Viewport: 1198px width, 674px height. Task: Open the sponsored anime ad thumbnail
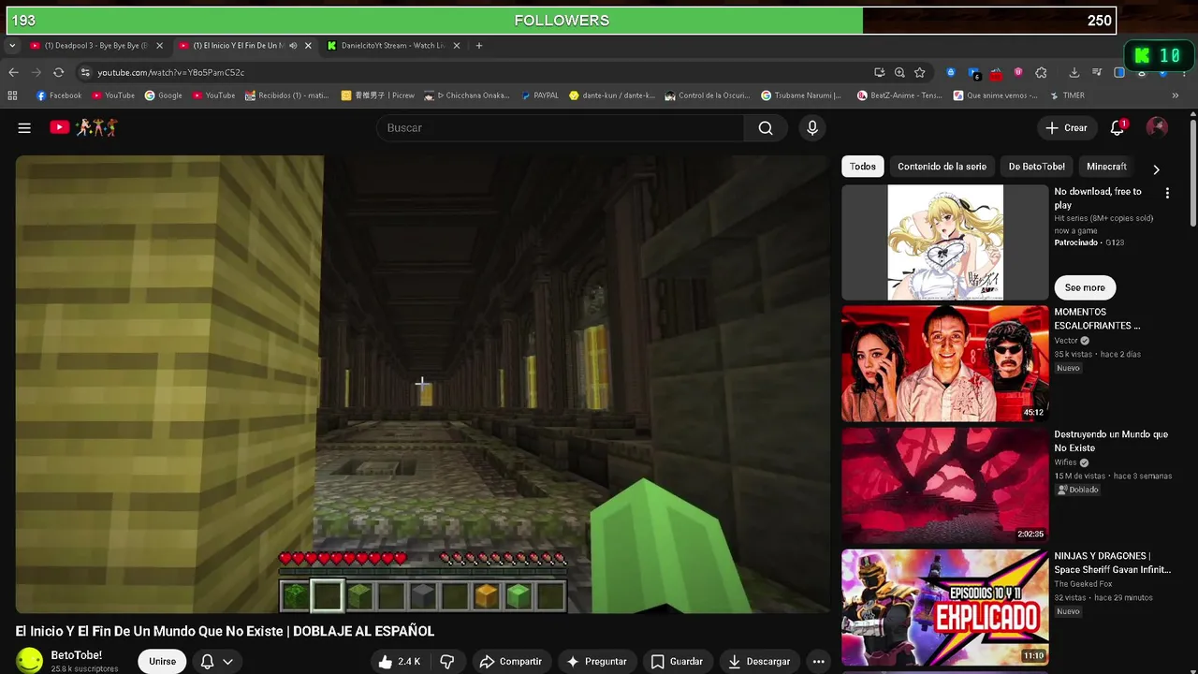[x=945, y=242]
